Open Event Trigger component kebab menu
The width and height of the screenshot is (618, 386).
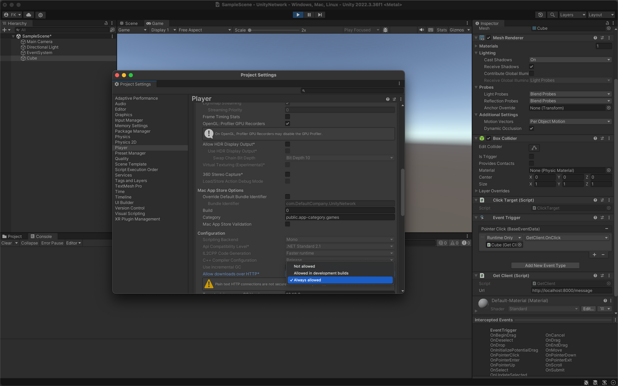[x=609, y=218]
